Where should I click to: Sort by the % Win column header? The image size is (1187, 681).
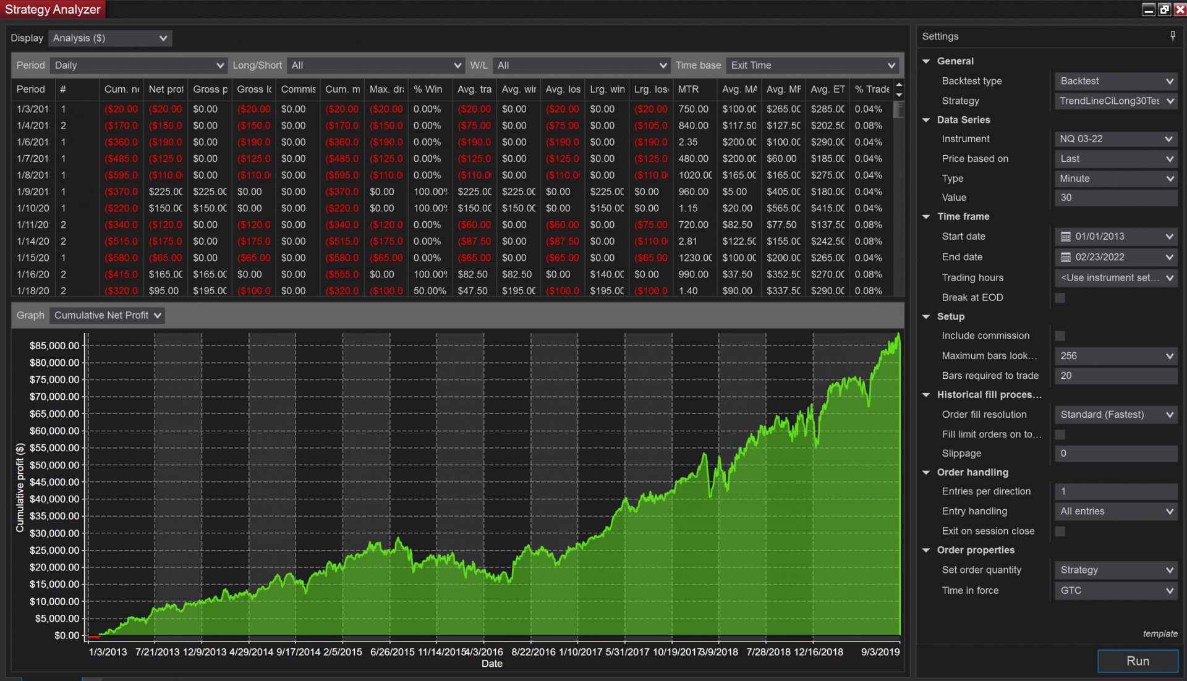pyautogui.click(x=428, y=90)
